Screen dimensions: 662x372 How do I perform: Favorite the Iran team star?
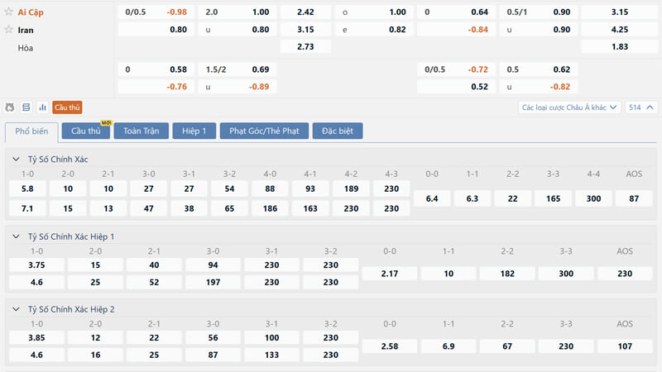tap(8, 30)
